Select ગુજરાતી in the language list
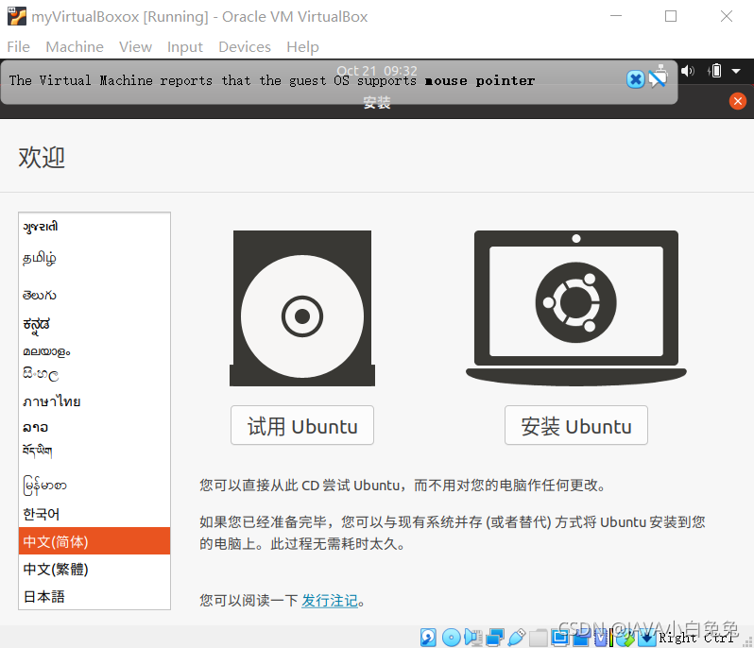The image size is (754, 648). click(x=94, y=227)
